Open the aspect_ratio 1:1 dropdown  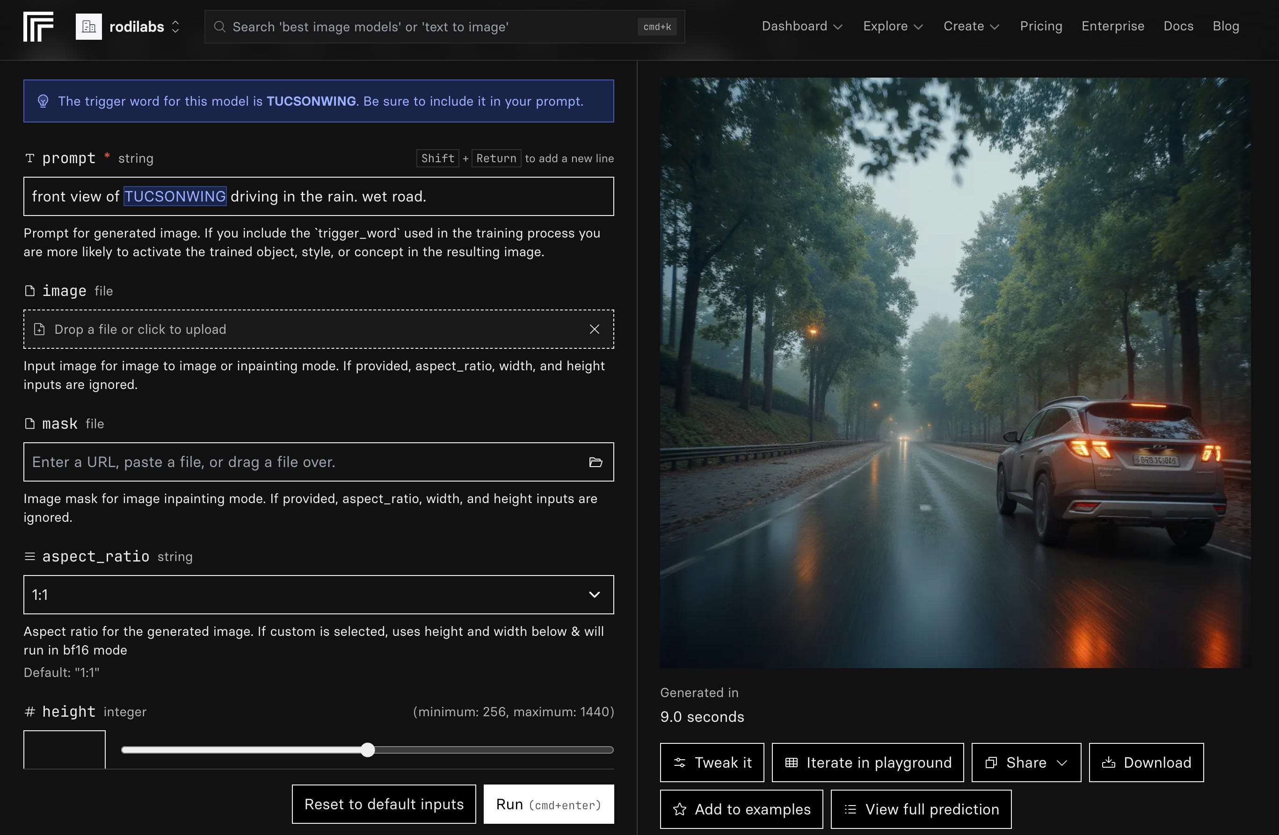[x=319, y=595]
